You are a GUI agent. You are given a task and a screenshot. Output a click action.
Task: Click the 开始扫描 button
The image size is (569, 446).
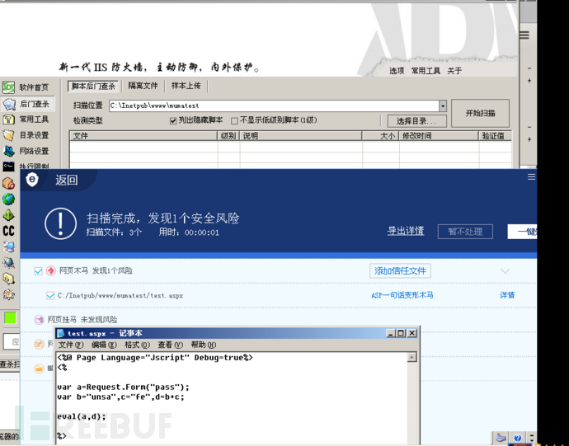pos(480,113)
